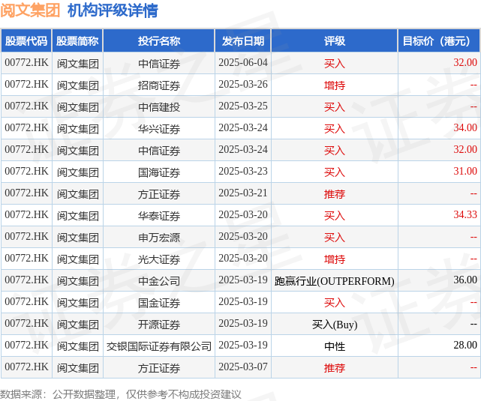Select the 投行名称 column header
Image resolution: width=481 pixels, height=401 pixels.
(159, 40)
